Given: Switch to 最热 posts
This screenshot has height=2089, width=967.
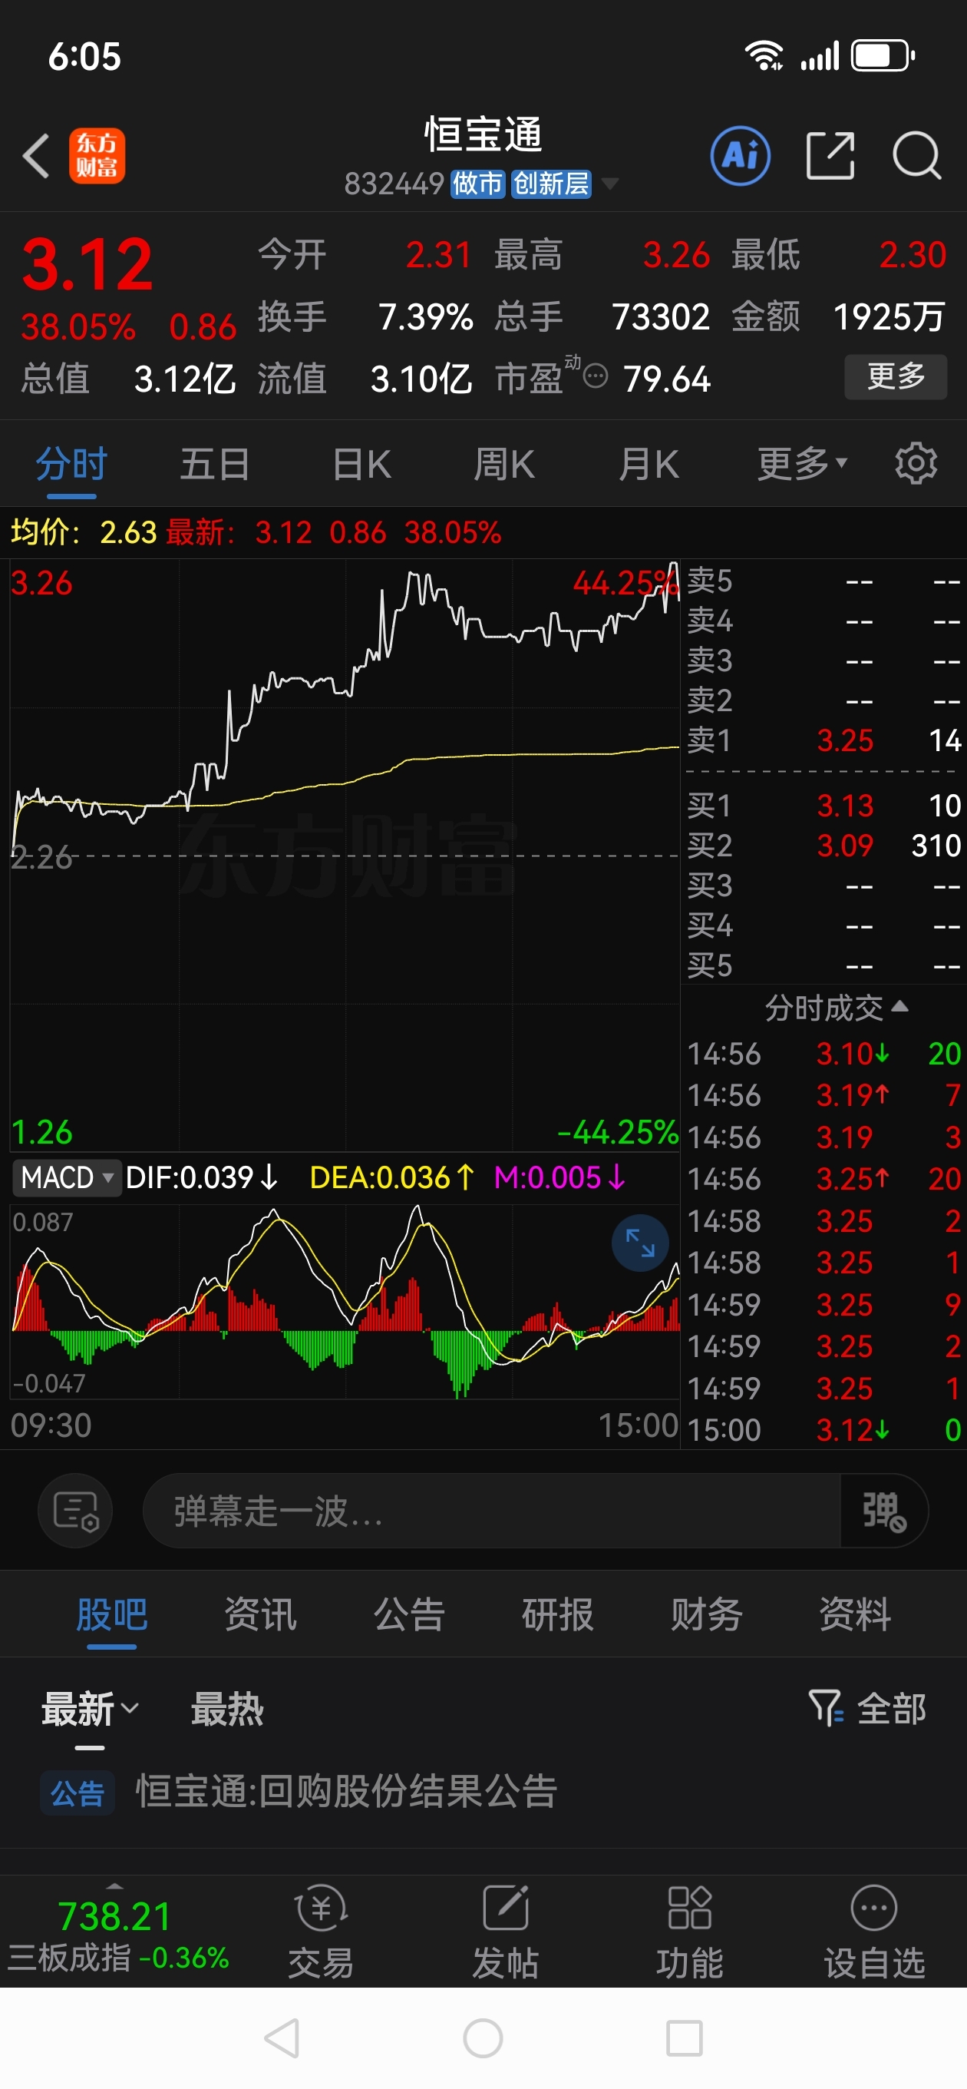Looking at the screenshot, I should [227, 1709].
